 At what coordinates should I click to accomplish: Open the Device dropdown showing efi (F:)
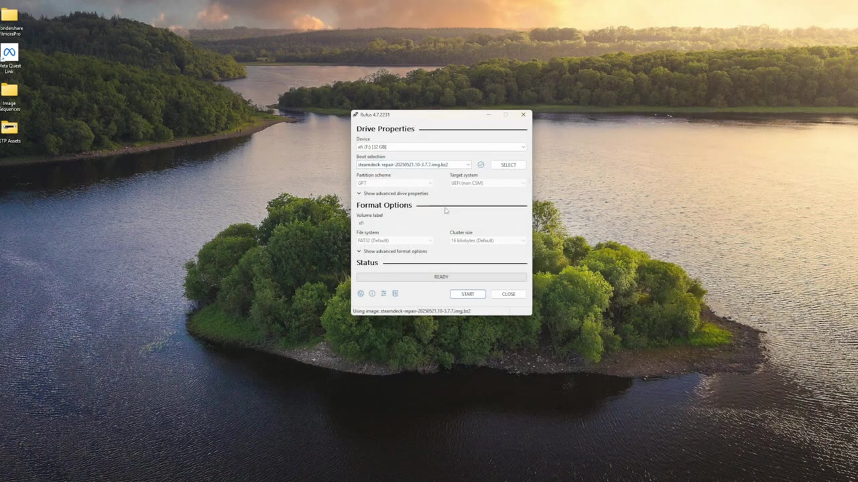[x=441, y=147]
